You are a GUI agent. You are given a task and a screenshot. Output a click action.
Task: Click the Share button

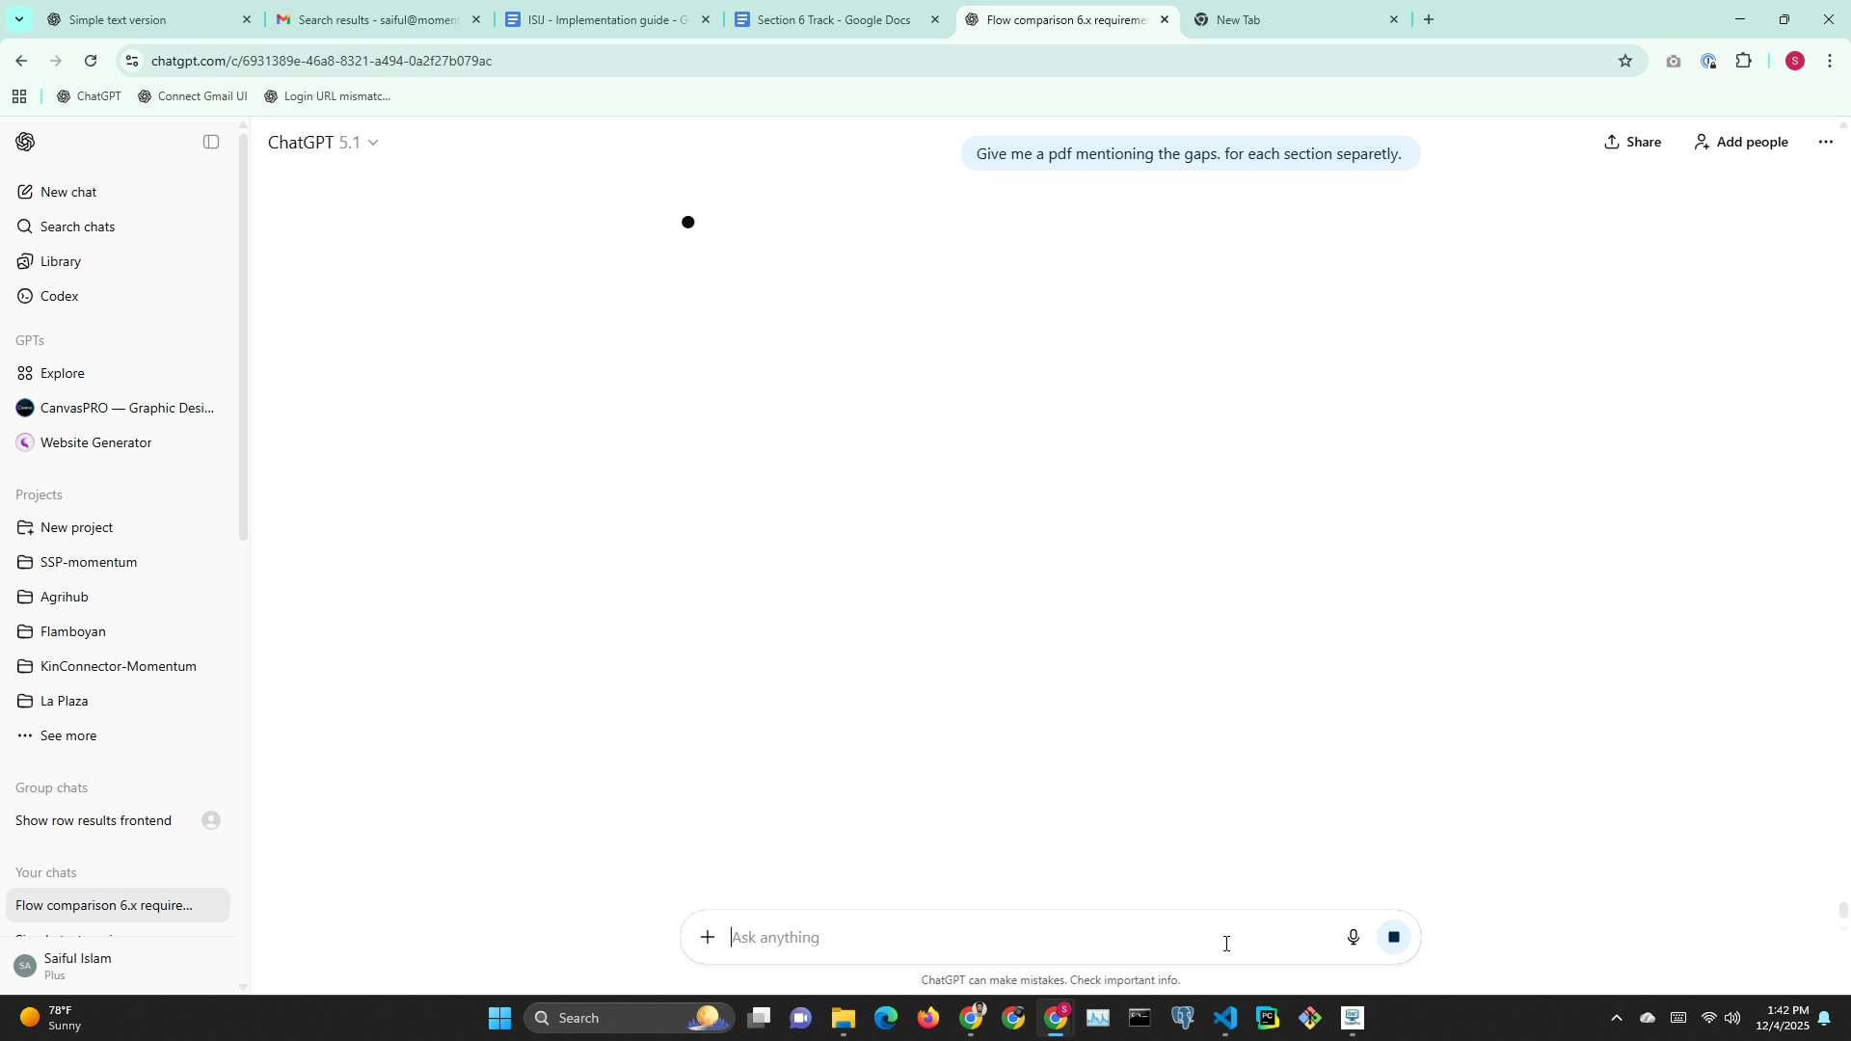[1632, 142]
